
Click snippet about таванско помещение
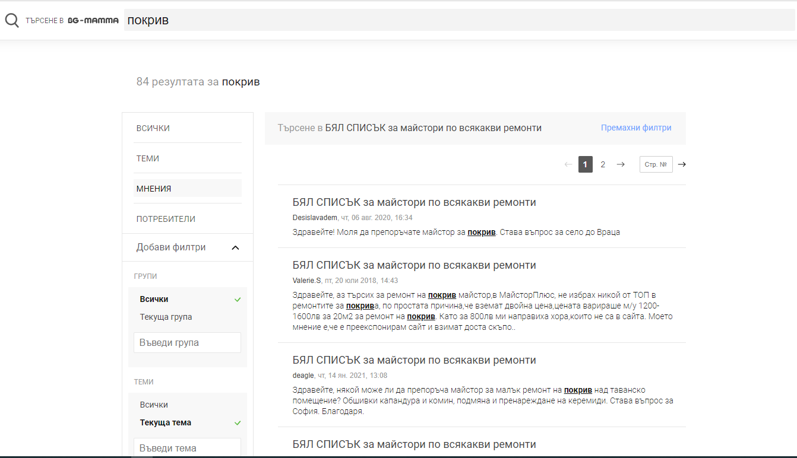pyautogui.click(x=483, y=400)
